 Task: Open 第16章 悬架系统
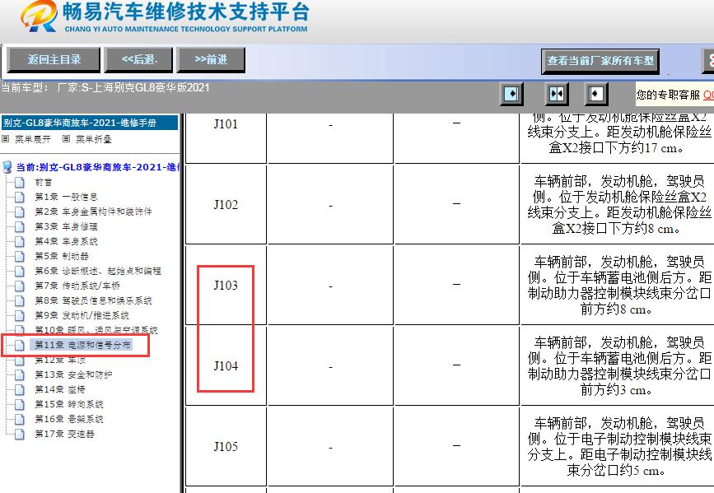tap(69, 419)
